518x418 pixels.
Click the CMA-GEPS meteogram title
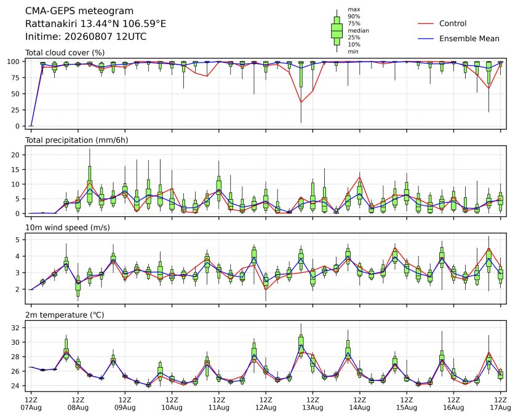(x=79, y=11)
